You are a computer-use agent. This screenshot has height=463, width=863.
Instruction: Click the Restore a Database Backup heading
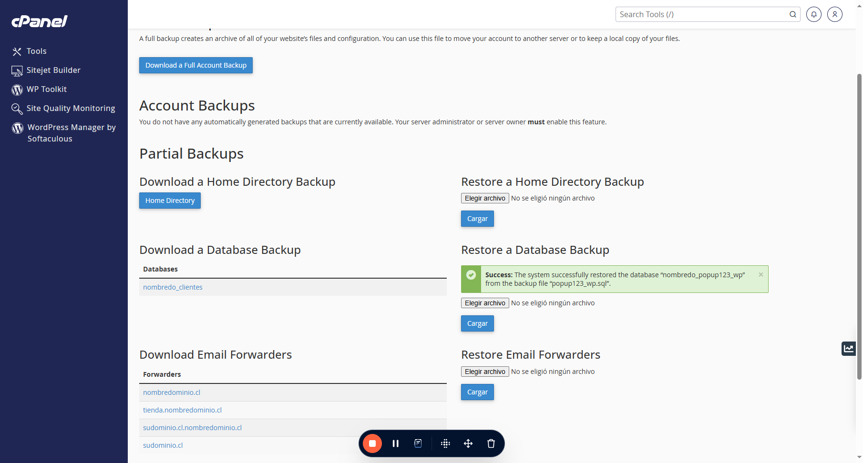535,250
